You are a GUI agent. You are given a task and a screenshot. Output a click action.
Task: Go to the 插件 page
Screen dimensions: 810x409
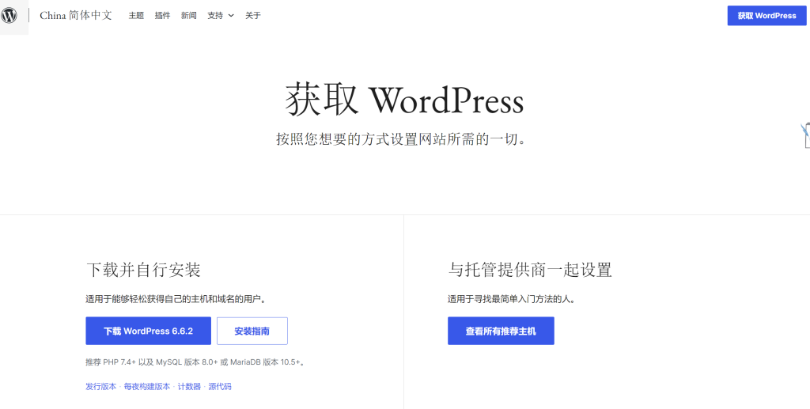(x=162, y=15)
